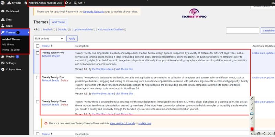
Task: Delete the Twenty Twenty-Three theme
Action: point(64,105)
